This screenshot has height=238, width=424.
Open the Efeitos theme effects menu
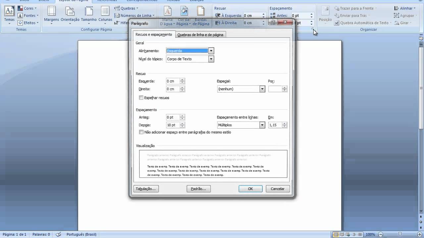(x=28, y=23)
